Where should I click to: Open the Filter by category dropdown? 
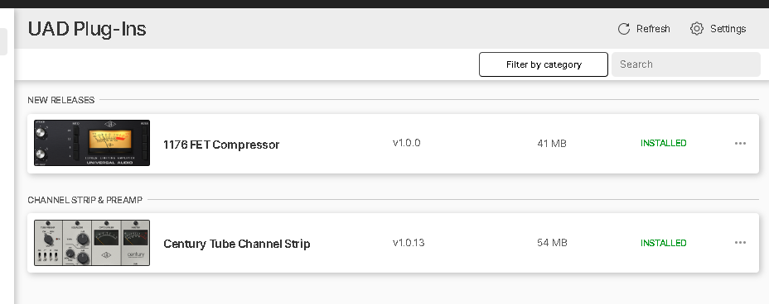[544, 64]
